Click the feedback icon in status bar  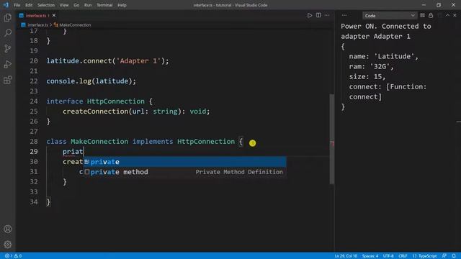(x=444, y=256)
